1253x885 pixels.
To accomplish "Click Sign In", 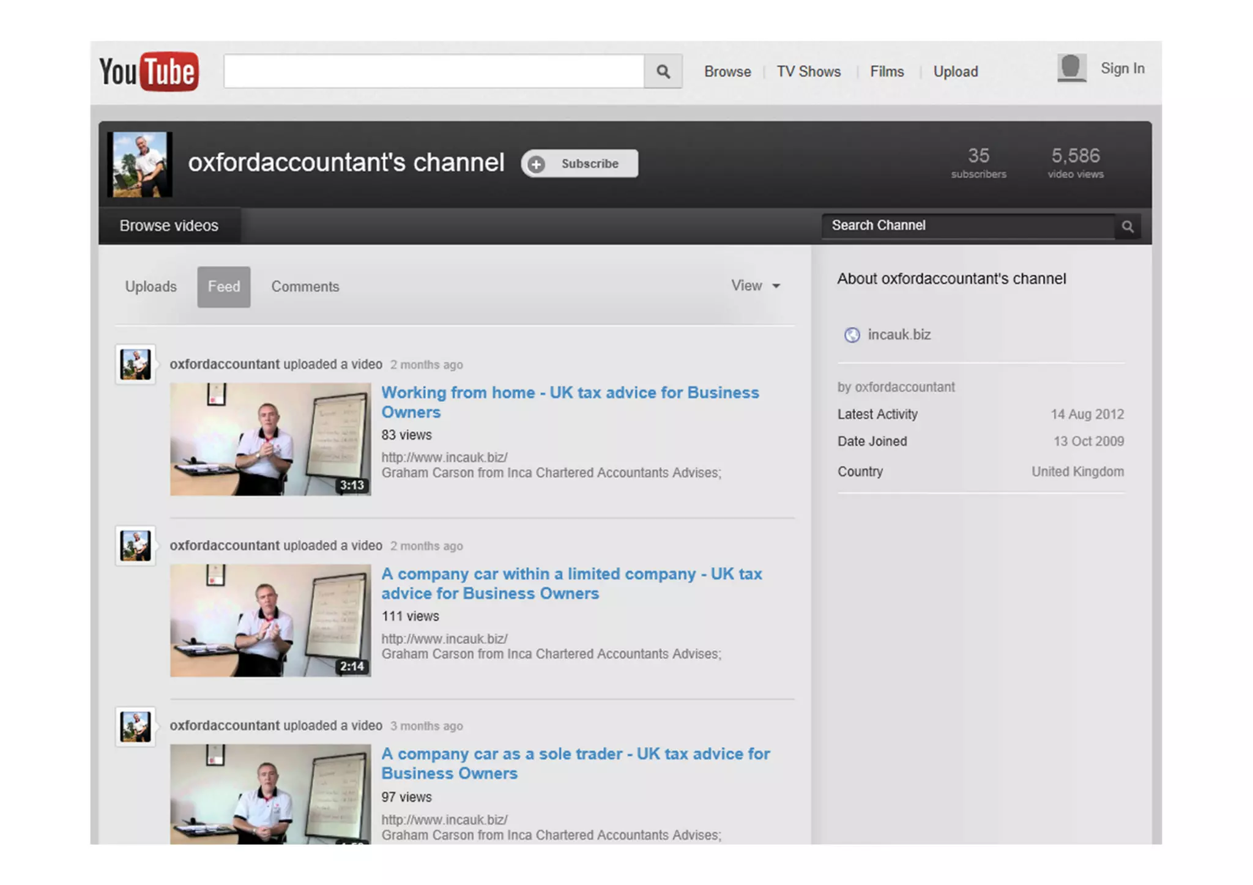I will coord(1123,69).
